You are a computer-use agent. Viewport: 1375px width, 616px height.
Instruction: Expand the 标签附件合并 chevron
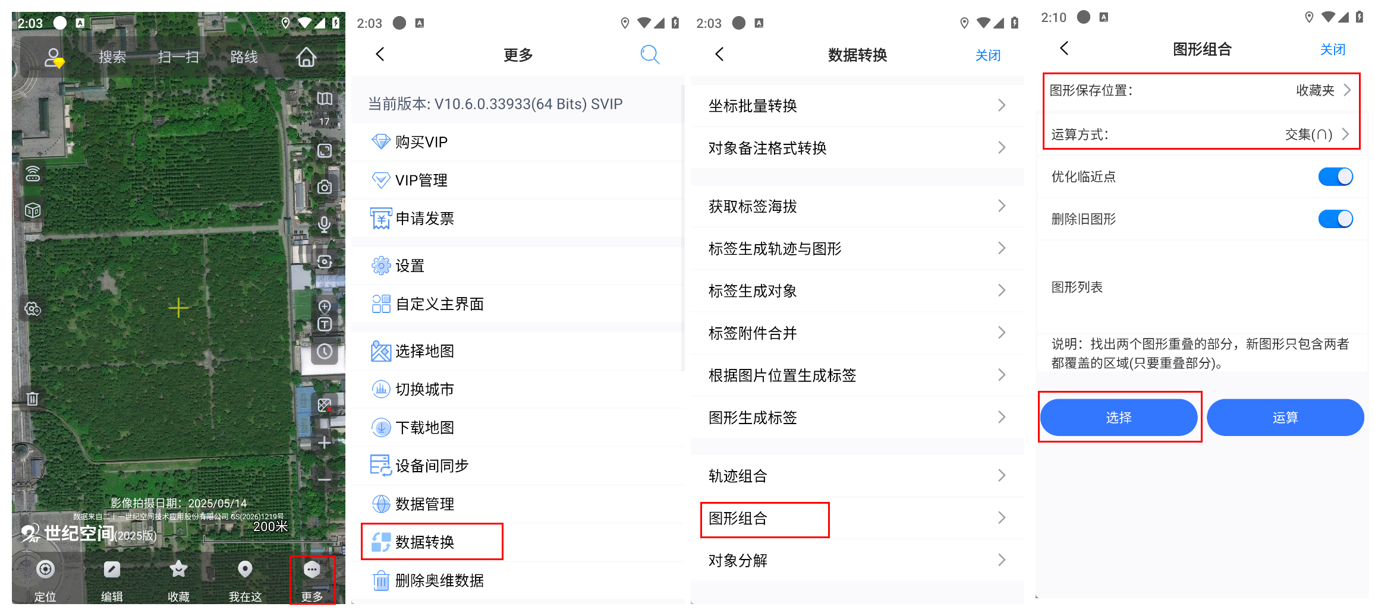pyautogui.click(x=1002, y=333)
